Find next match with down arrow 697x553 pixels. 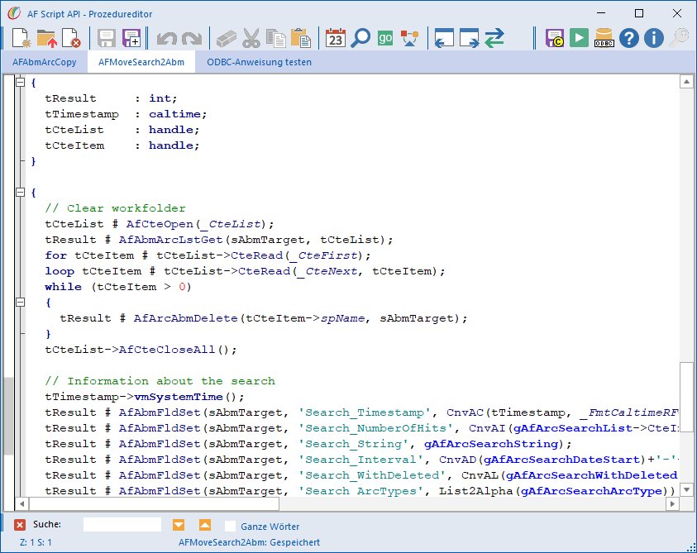point(179,525)
